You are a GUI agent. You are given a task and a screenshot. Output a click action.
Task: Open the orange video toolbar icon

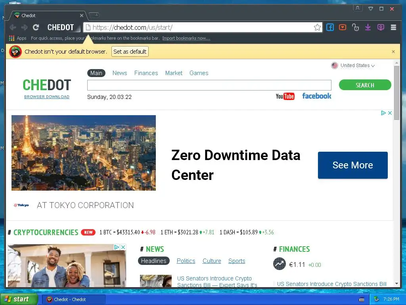[x=343, y=27]
